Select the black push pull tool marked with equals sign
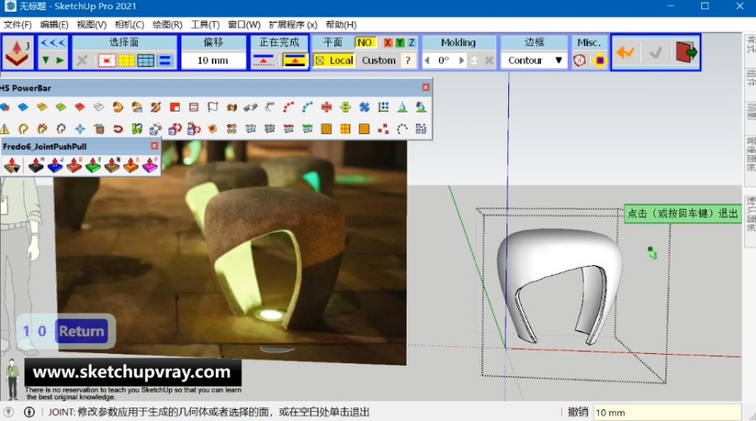 pos(36,165)
